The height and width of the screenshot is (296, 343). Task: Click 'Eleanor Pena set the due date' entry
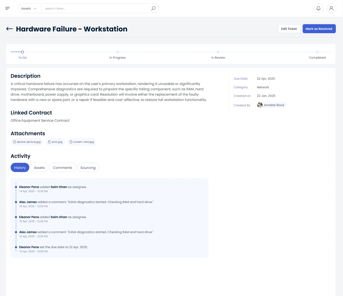pyautogui.click(x=54, y=249)
